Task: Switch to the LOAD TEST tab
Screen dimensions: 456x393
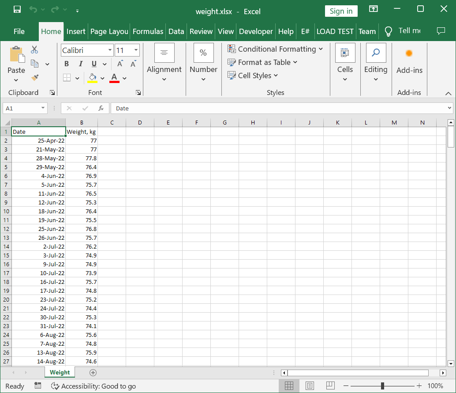Action: tap(335, 31)
